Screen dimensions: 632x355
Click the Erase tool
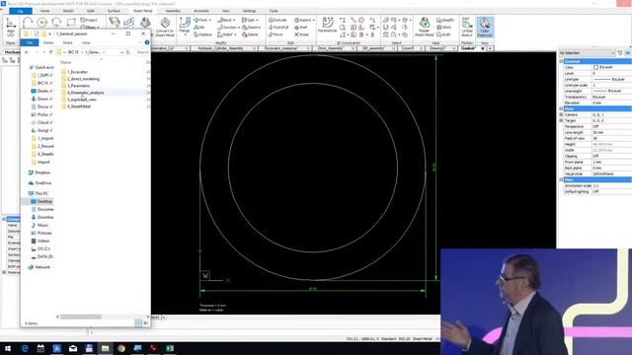tap(301, 35)
